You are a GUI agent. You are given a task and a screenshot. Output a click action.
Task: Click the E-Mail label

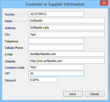click(x=9, y=54)
